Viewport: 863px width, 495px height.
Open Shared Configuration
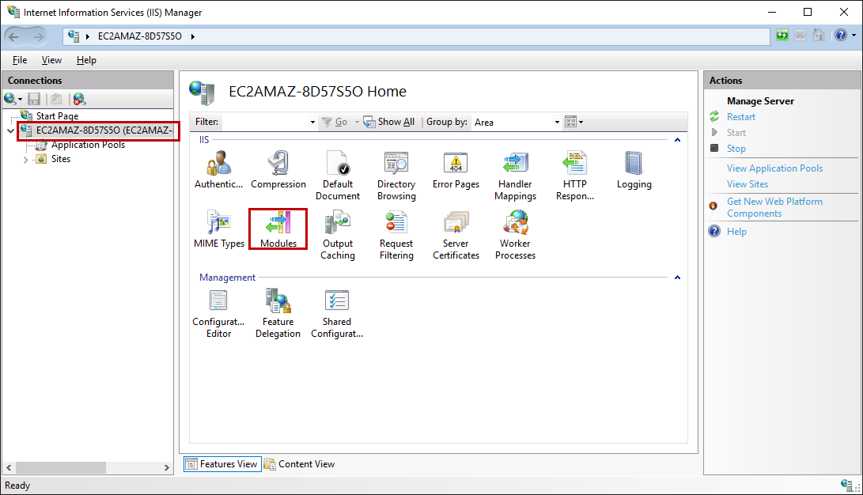point(337,313)
